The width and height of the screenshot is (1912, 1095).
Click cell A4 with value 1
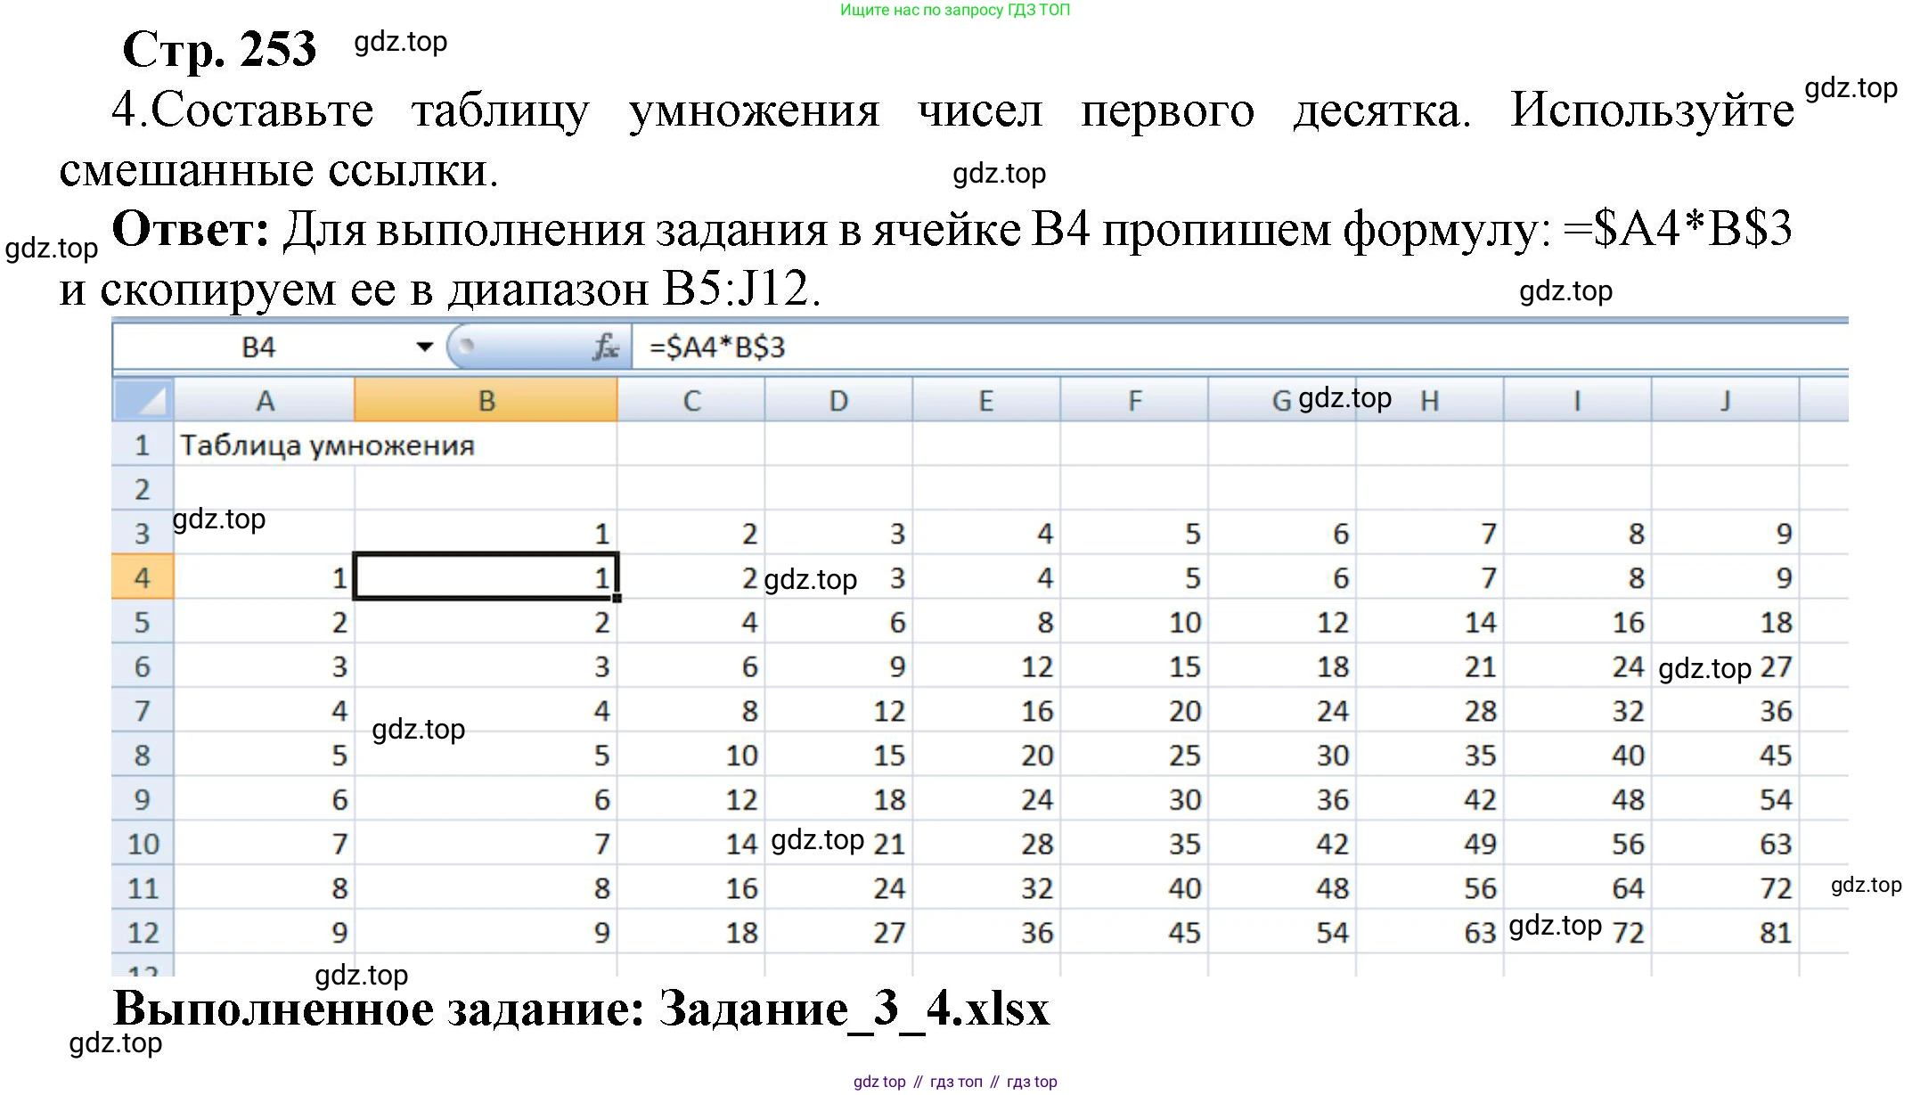265,577
